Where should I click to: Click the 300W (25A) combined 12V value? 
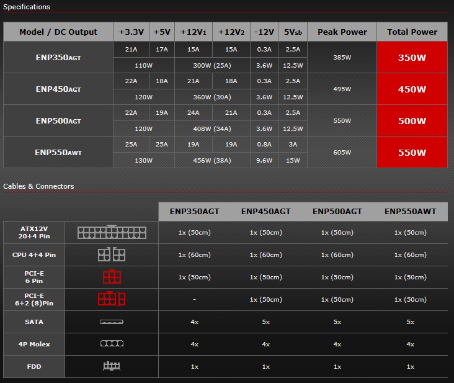(x=212, y=65)
